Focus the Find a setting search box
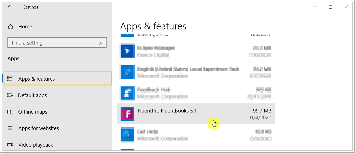 tap(57, 43)
